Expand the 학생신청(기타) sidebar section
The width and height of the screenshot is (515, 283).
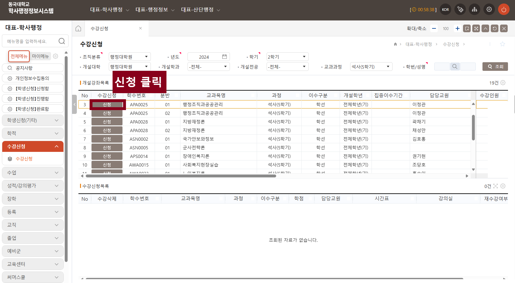pyautogui.click(x=33, y=120)
